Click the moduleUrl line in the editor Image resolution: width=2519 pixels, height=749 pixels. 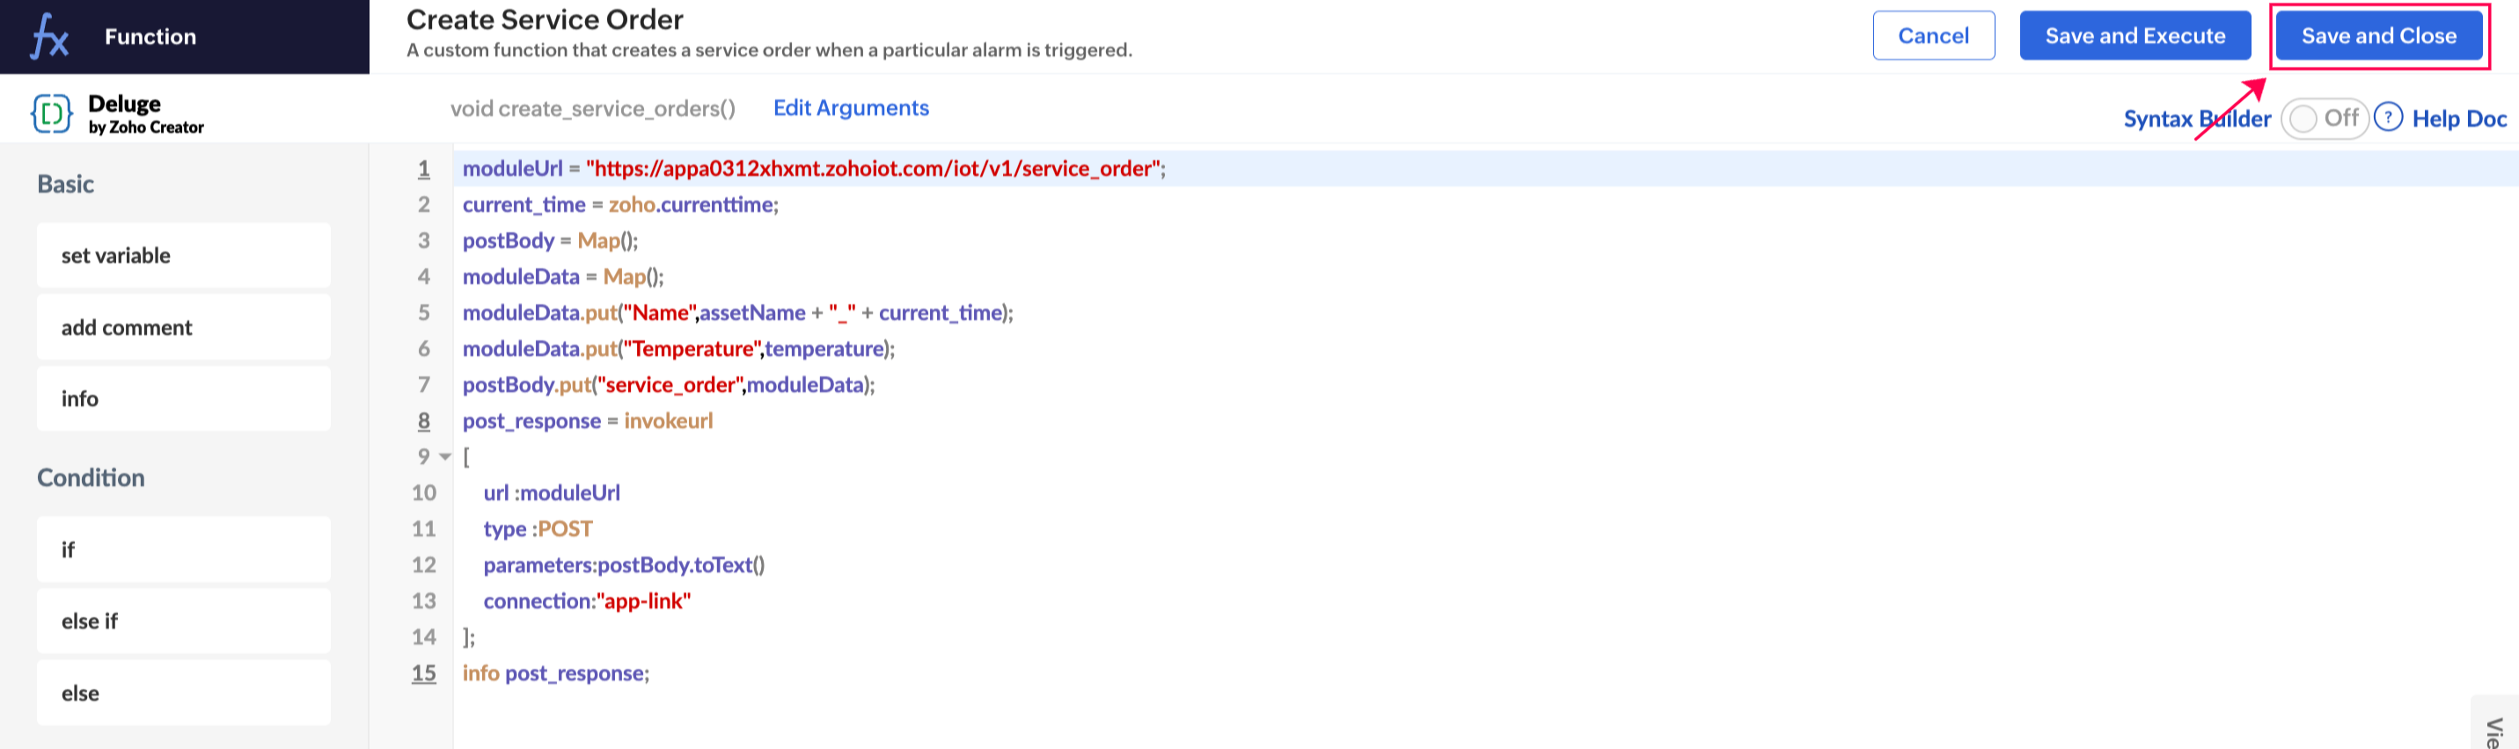pos(814,168)
